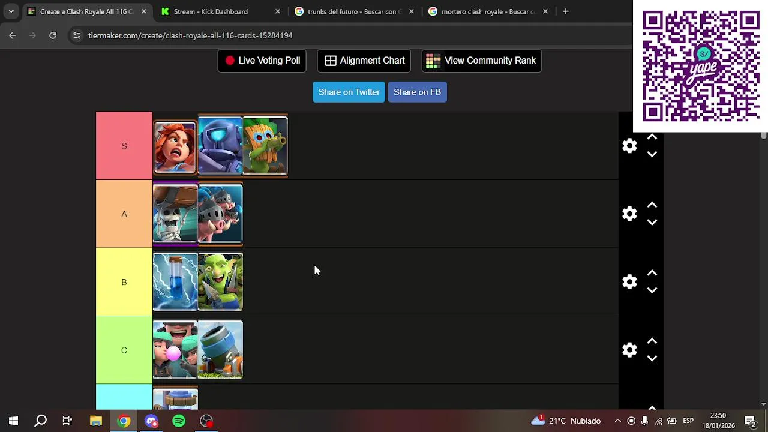Open microphone icon in system tray
768x432 pixels.
[645, 421]
